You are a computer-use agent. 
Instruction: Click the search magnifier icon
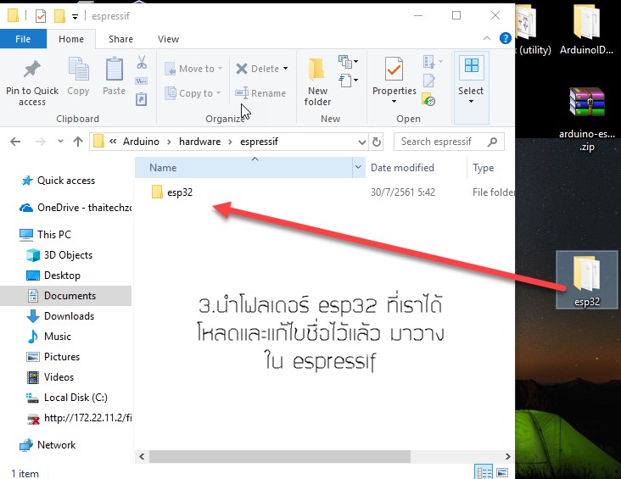pyautogui.click(x=492, y=142)
